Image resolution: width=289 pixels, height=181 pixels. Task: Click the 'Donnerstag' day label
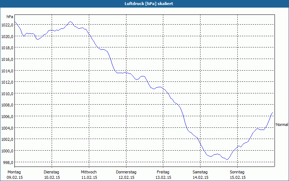[126, 172]
